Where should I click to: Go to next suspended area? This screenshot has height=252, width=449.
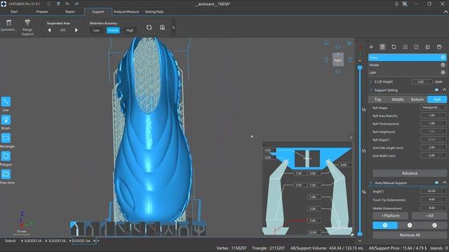tap(76, 30)
